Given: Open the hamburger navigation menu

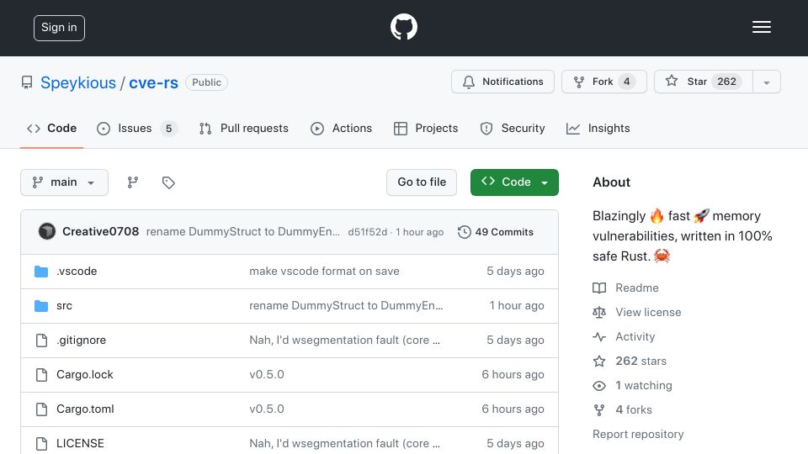Looking at the screenshot, I should pos(761,27).
